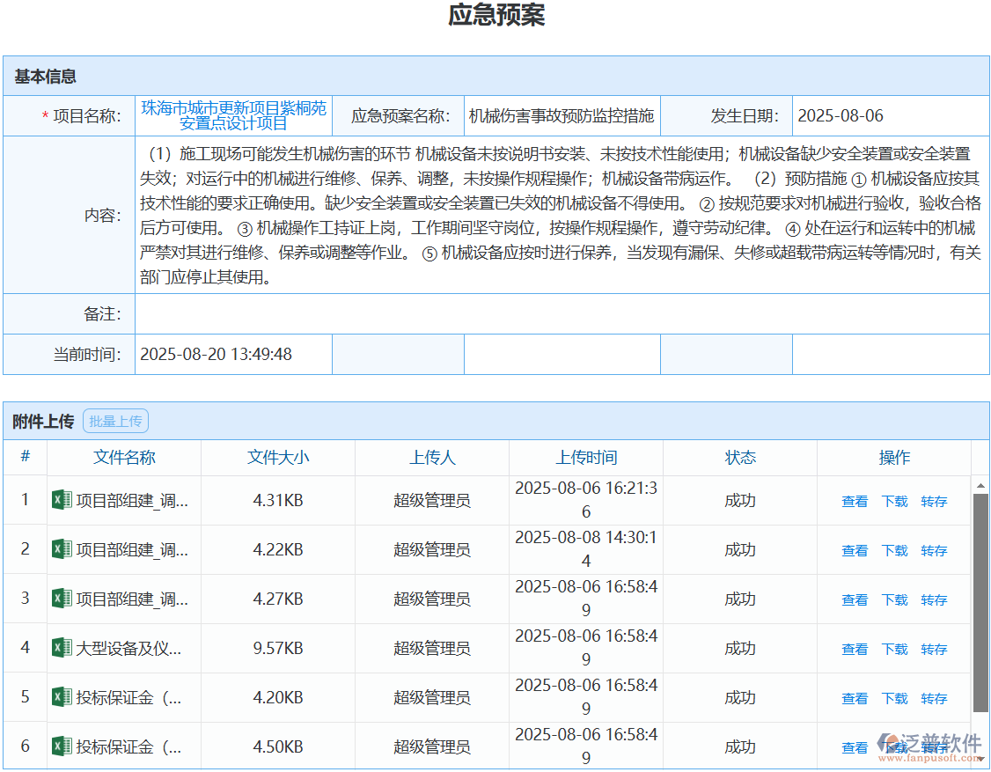The width and height of the screenshot is (991, 772).
Task: Click the Excel icon beside first 项目部组建 file
Action: [x=60, y=500]
